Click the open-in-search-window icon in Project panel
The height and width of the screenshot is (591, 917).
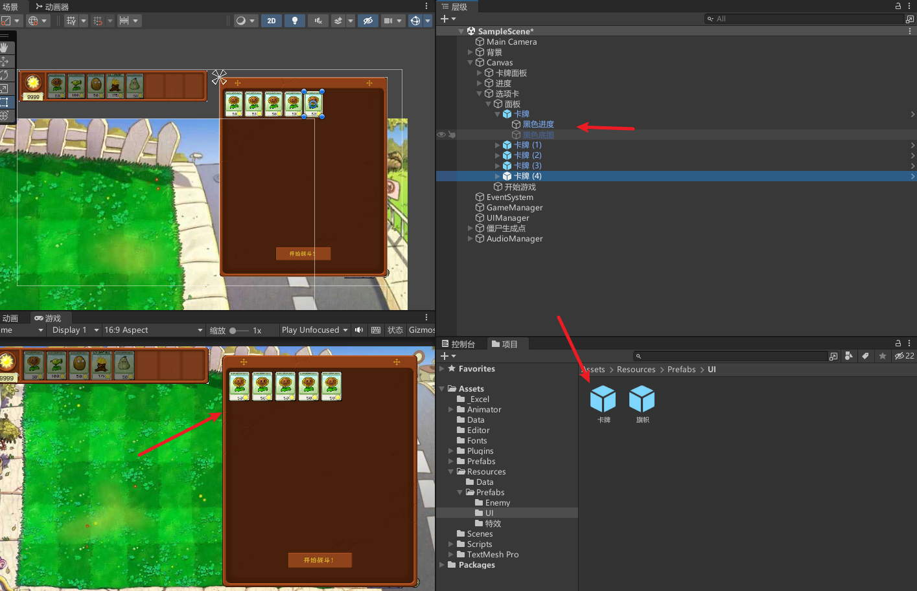[x=833, y=356]
